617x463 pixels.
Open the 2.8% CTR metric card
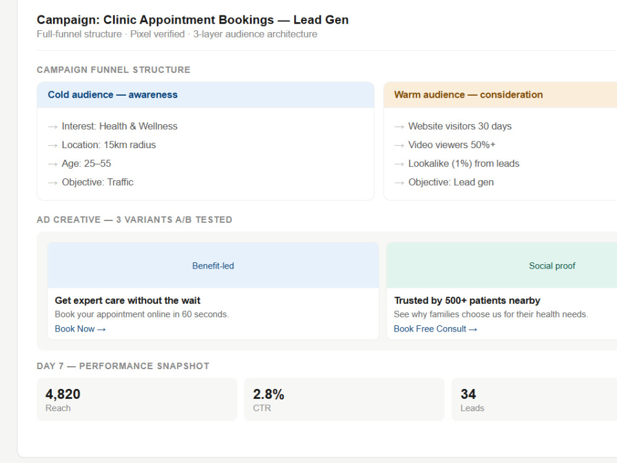tap(344, 399)
